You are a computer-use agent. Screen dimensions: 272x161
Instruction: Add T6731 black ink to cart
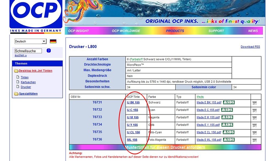click(254, 103)
